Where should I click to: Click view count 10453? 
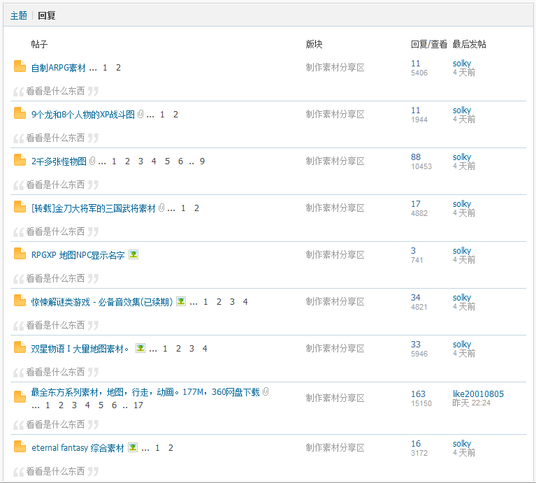(x=421, y=166)
